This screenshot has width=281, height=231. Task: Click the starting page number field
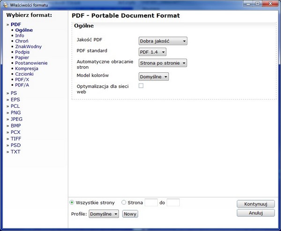pyautogui.click(x=151, y=203)
